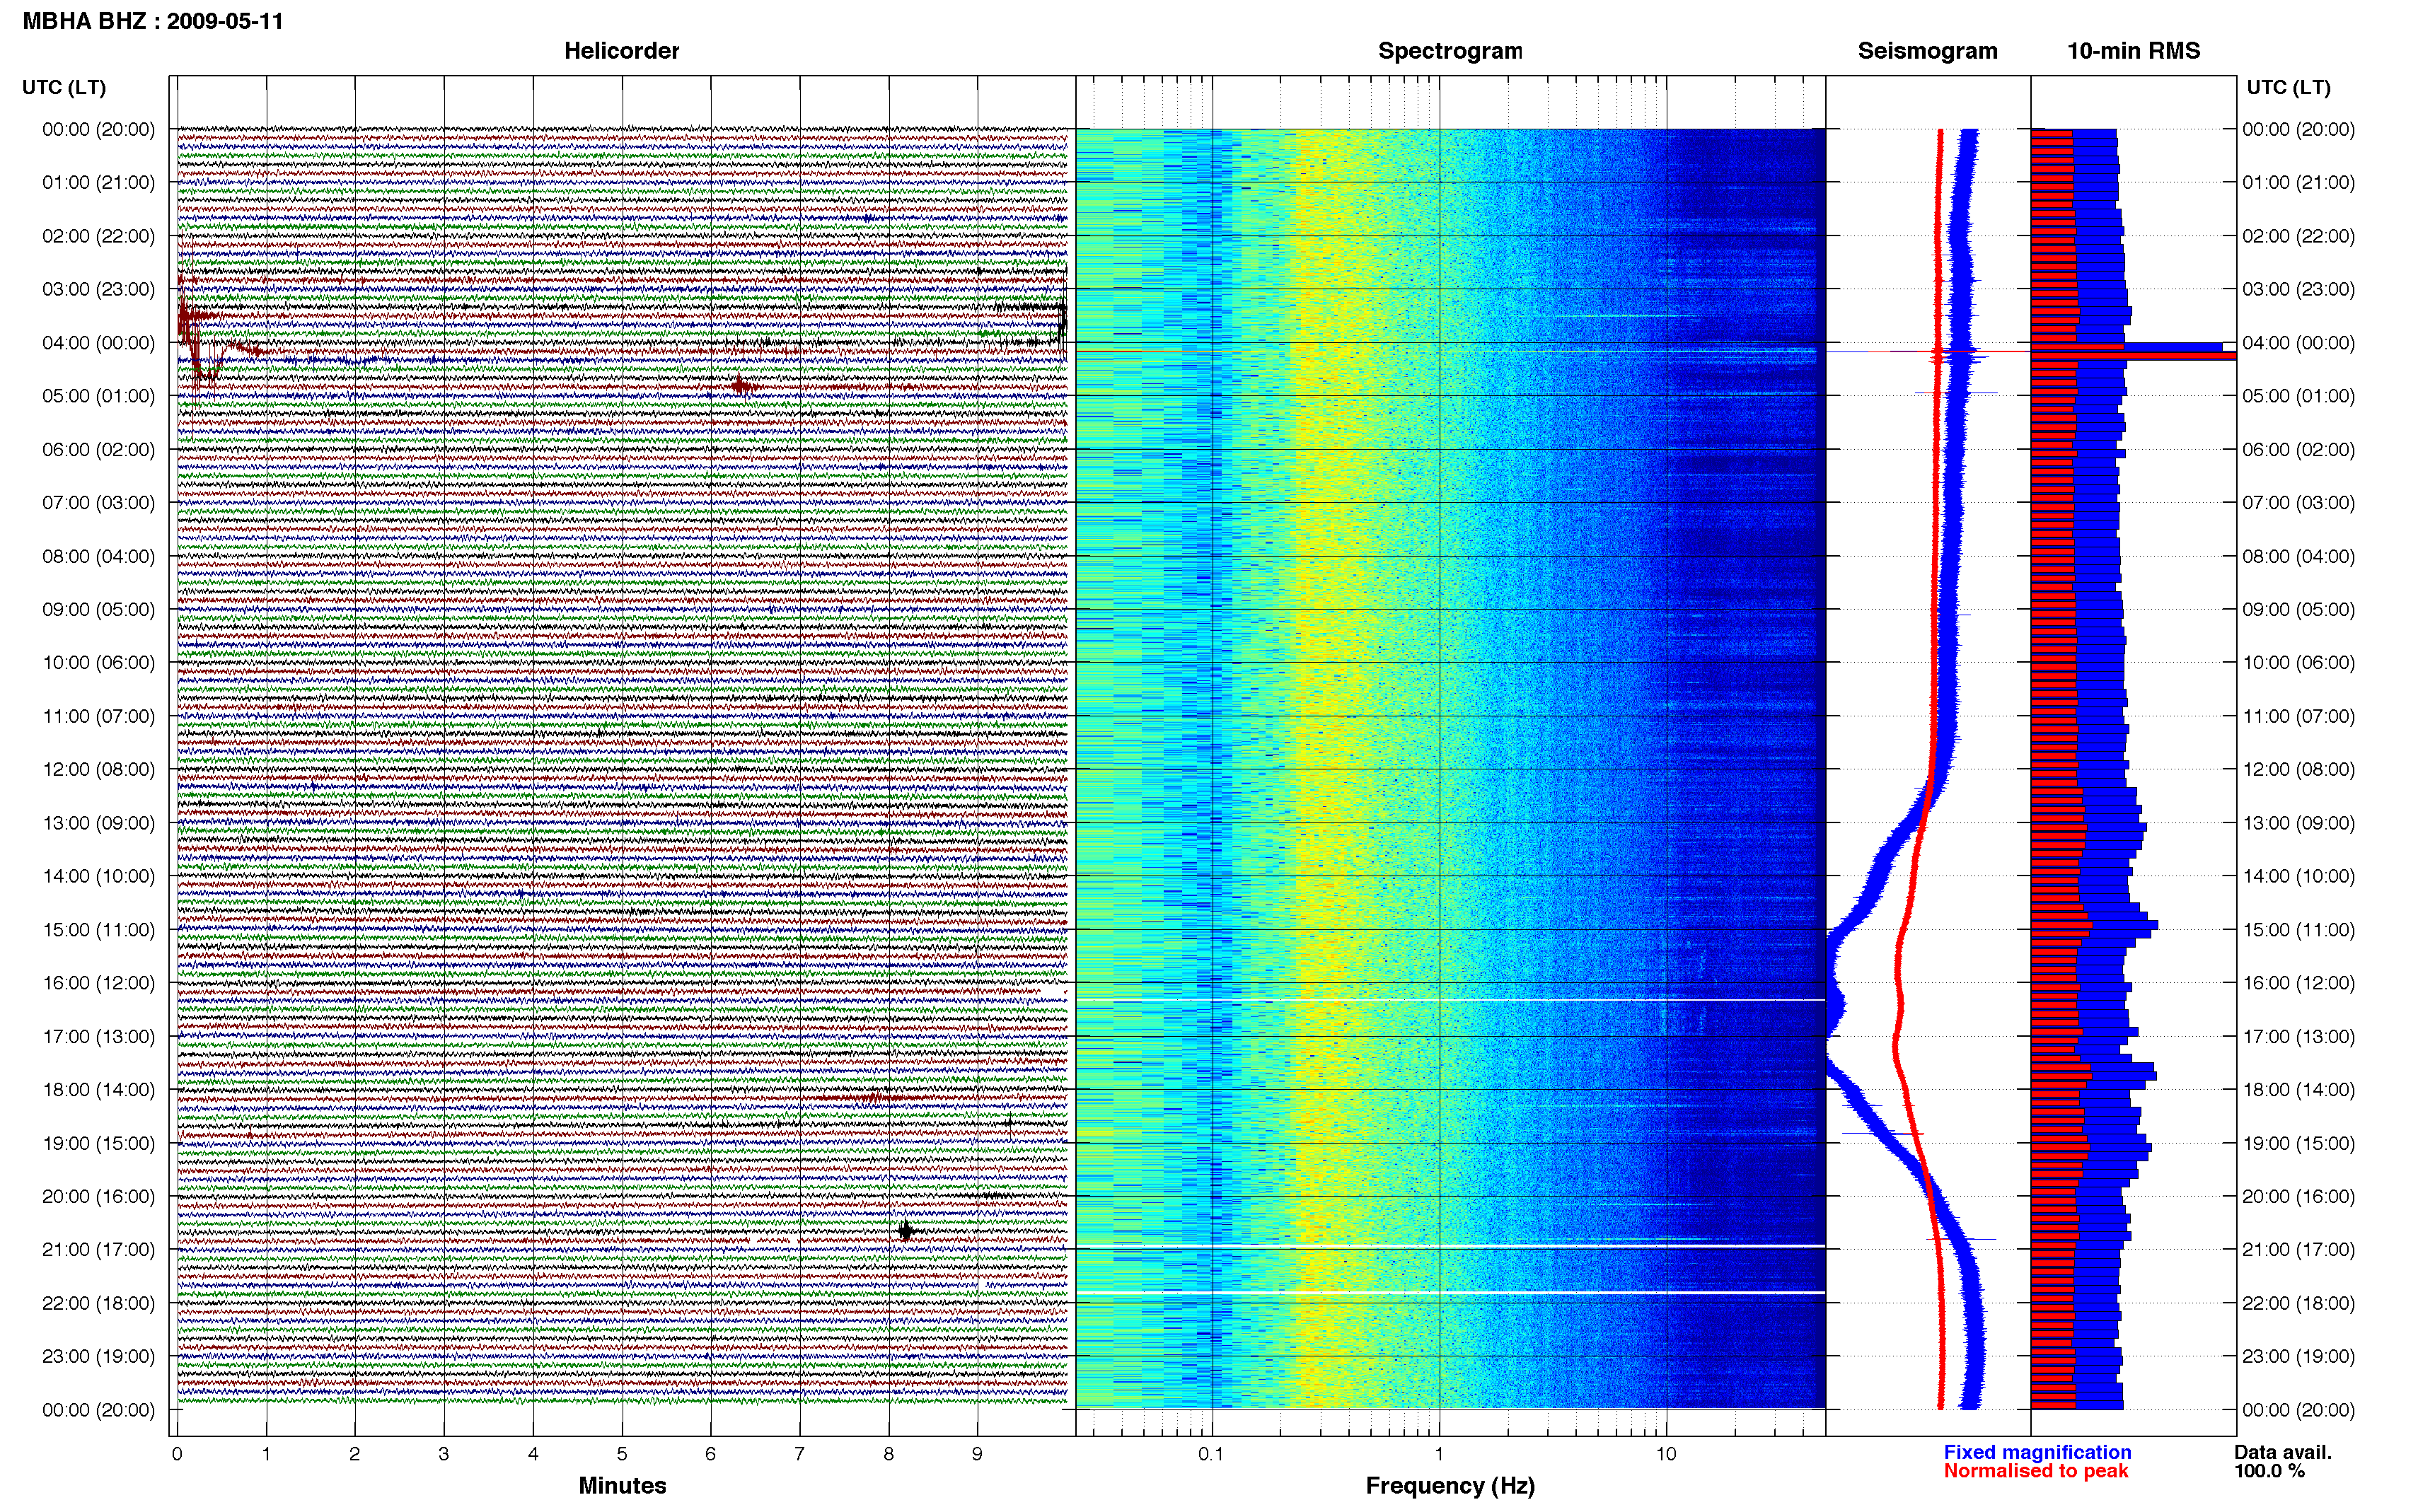Click right time label 04:00 (00:00)
This screenshot has height=1512, width=2418.
(2298, 343)
